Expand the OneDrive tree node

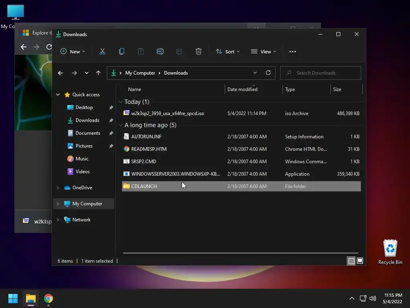[x=58, y=188]
